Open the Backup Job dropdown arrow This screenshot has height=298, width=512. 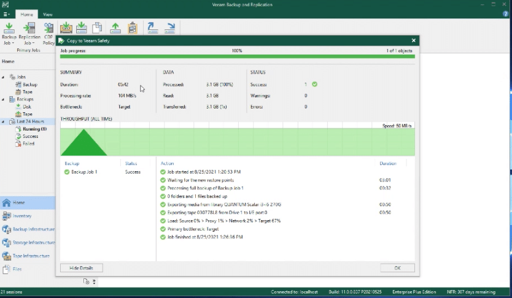click(x=13, y=43)
